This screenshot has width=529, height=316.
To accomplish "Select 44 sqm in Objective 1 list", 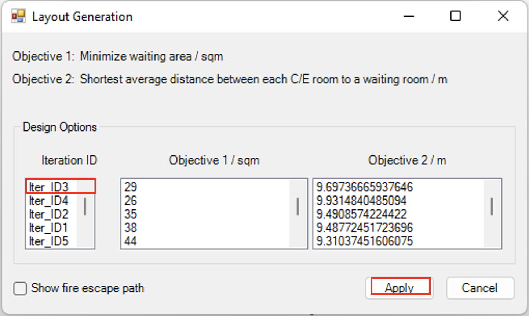I will point(131,241).
